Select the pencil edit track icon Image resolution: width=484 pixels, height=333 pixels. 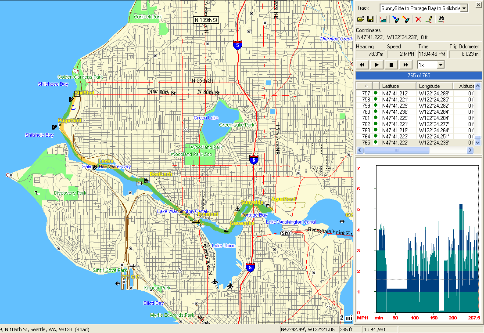(x=429, y=19)
